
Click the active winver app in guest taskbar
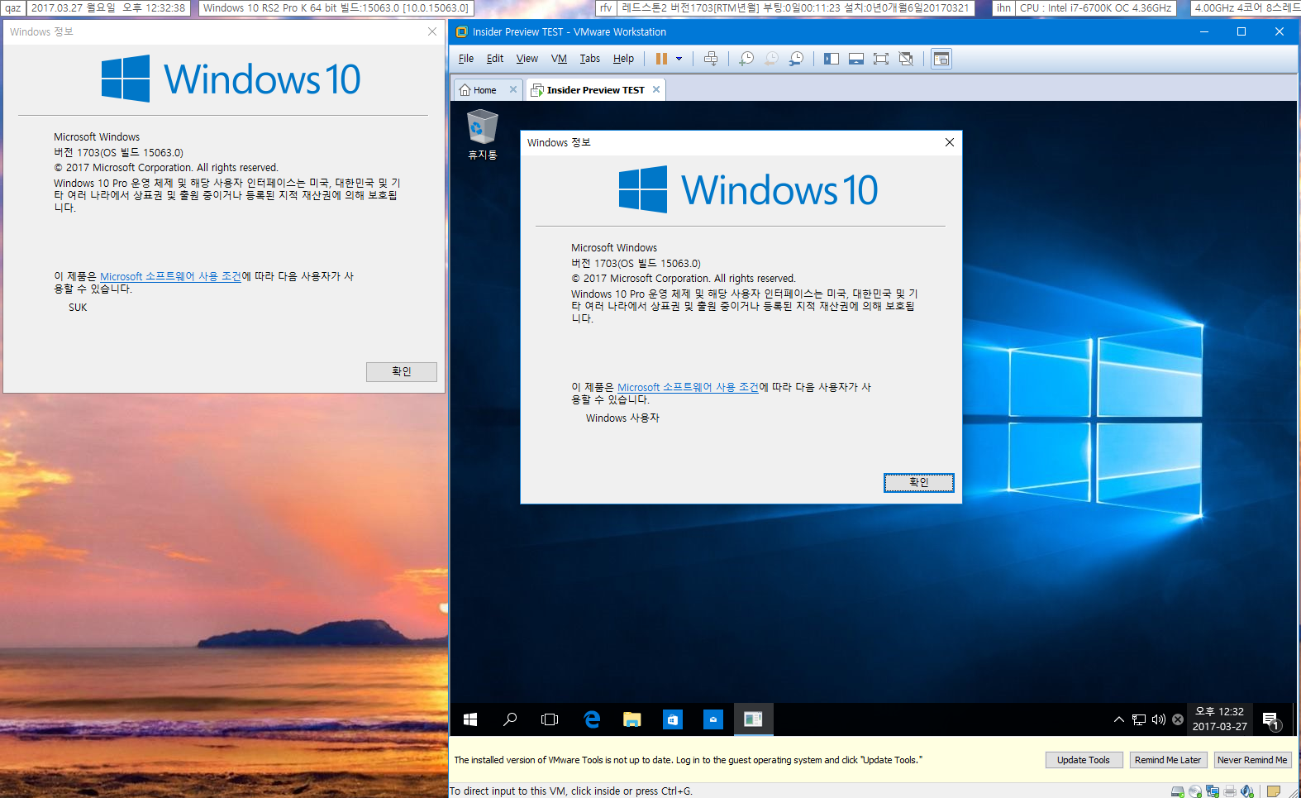click(x=753, y=719)
